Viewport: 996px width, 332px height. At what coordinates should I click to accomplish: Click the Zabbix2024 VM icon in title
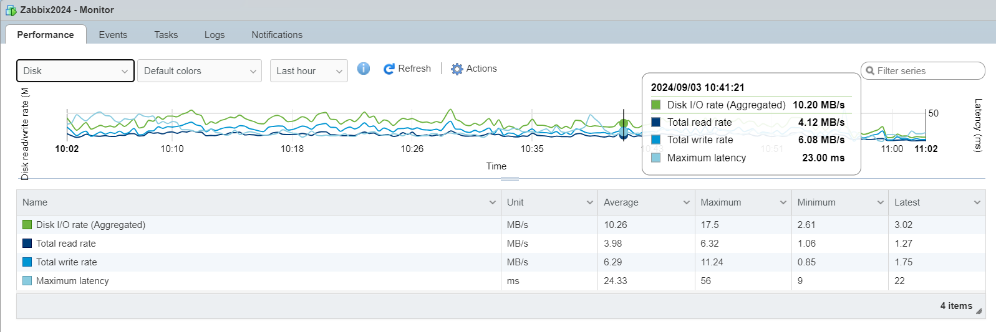[11, 10]
